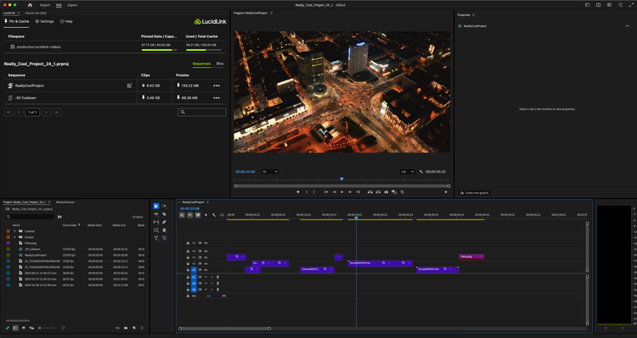The height and width of the screenshot is (338, 637).
Task: Step back one frame in Program monitor
Action: pyautogui.click(x=335, y=192)
